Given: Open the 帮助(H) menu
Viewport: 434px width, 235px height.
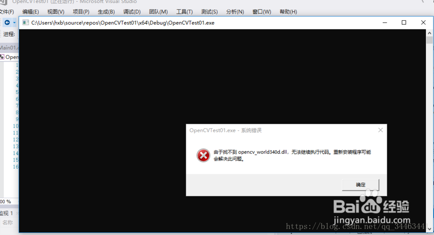Looking at the screenshot, I should [x=288, y=12].
